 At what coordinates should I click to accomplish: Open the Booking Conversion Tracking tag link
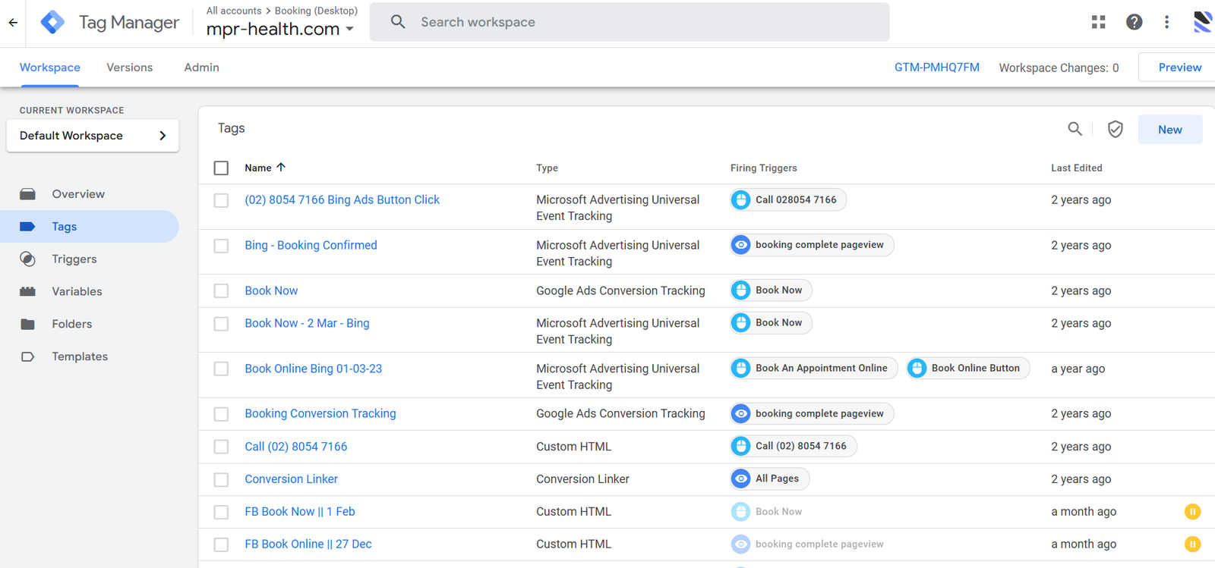(x=320, y=413)
